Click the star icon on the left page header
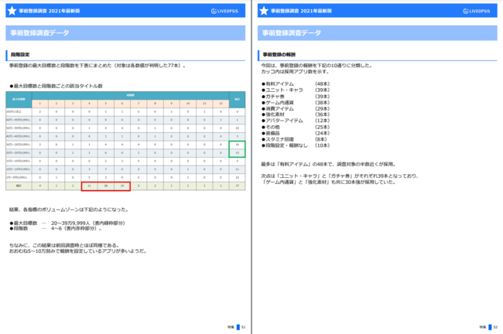This screenshot has height=334, width=503. point(12,11)
